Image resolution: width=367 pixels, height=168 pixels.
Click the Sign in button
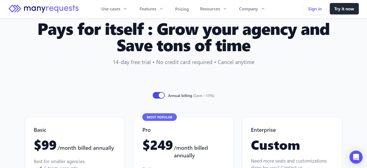[315, 8]
